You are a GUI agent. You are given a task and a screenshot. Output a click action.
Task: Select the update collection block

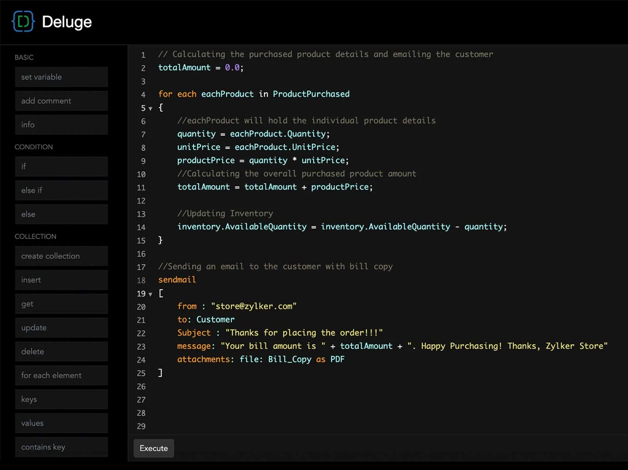(x=61, y=328)
